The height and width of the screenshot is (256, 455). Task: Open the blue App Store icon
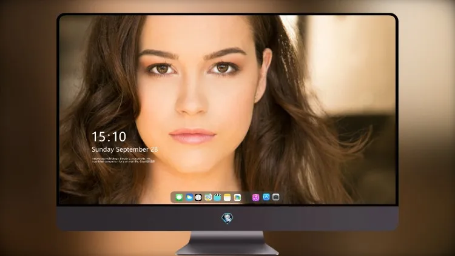(x=266, y=197)
